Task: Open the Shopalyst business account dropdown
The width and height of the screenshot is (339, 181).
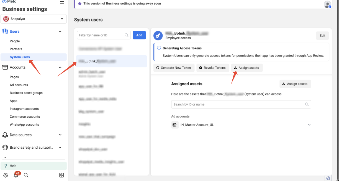Action: point(34,19)
